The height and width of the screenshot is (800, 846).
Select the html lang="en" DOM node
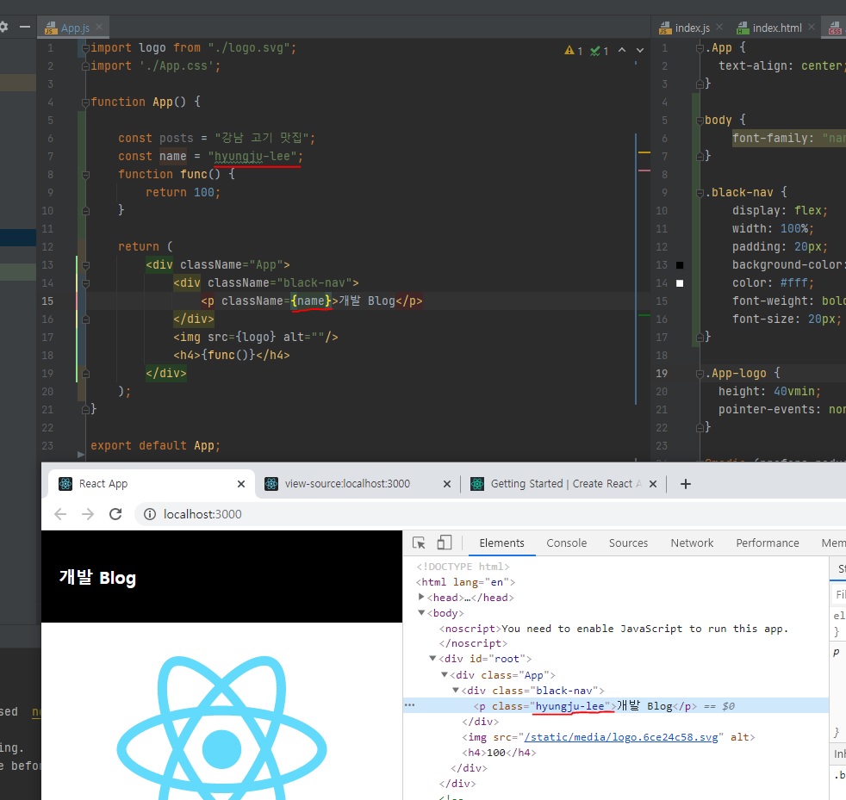tap(465, 582)
